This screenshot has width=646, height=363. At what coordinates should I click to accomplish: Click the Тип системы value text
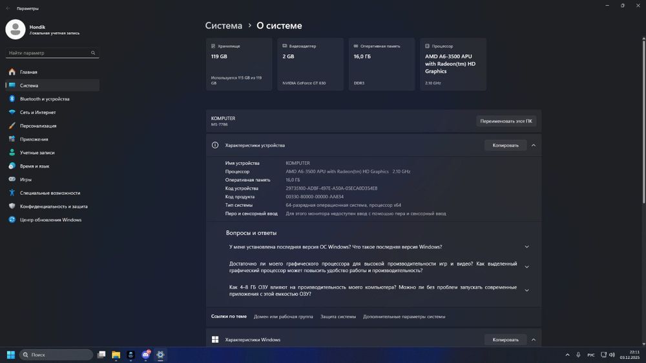pyautogui.click(x=344, y=205)
